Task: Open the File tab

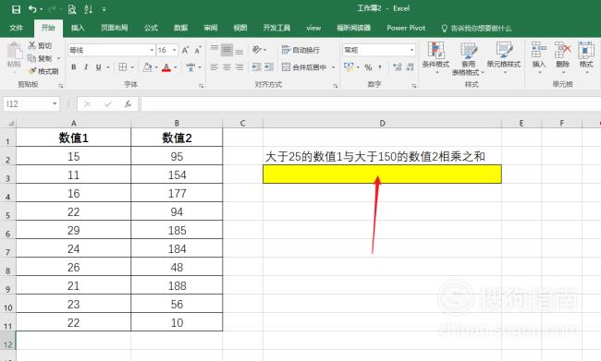Action: [16, 28]
